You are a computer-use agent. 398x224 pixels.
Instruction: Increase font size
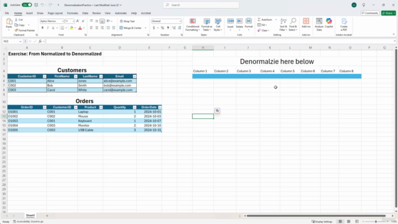coord(78,21)
